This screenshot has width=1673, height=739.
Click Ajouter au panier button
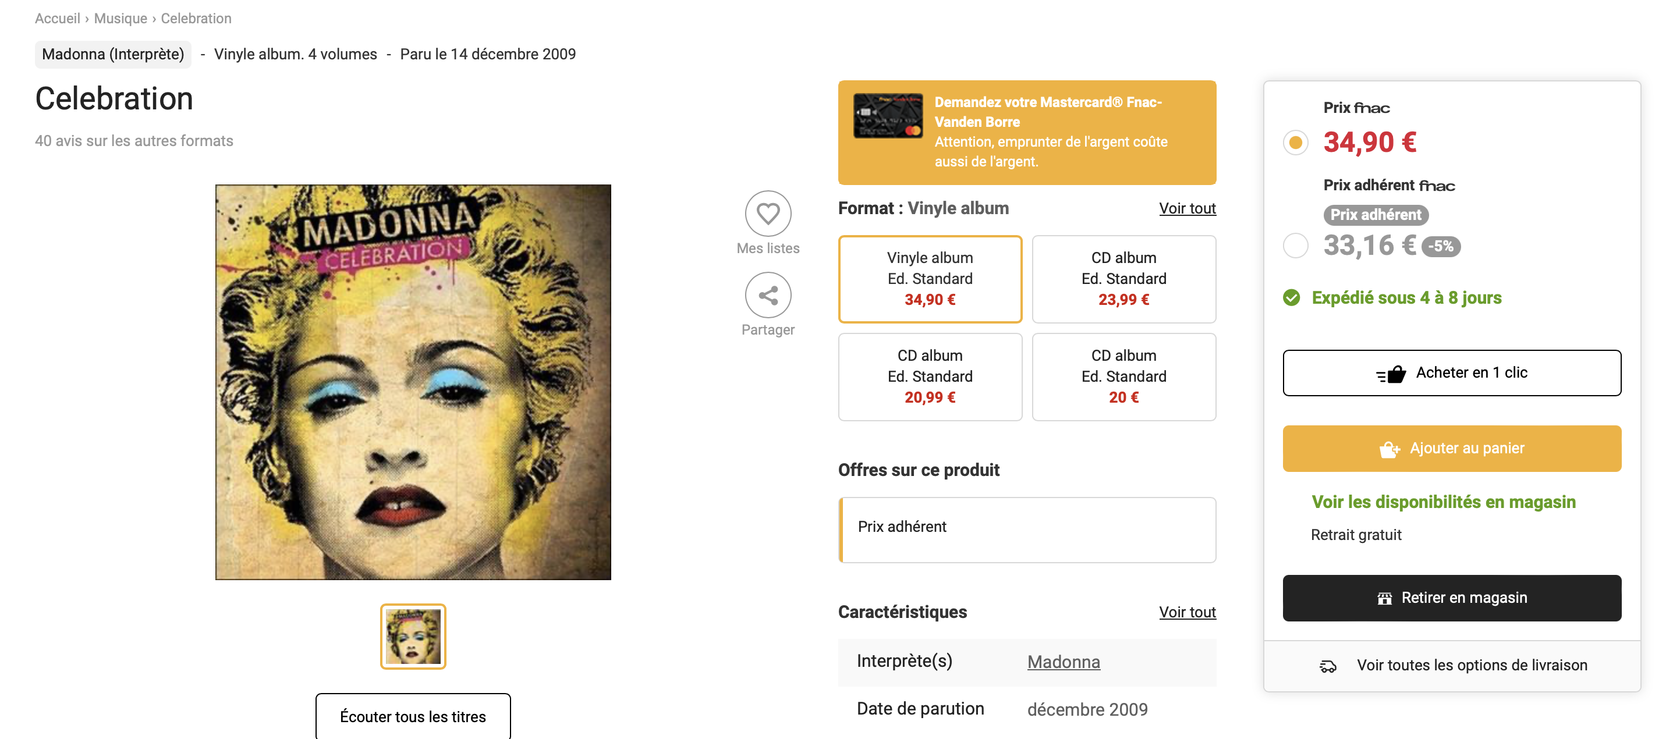1451,449
